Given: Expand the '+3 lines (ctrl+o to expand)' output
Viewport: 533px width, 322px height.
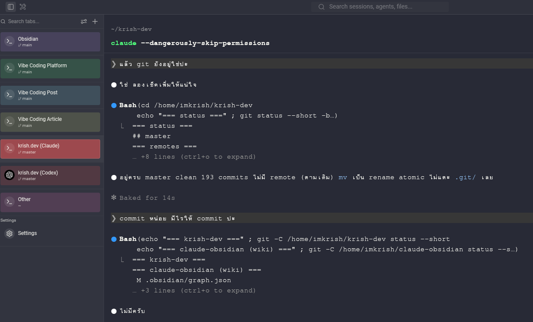Looking at the screenshot, I should pyautogui.click(x=194, y=290).
